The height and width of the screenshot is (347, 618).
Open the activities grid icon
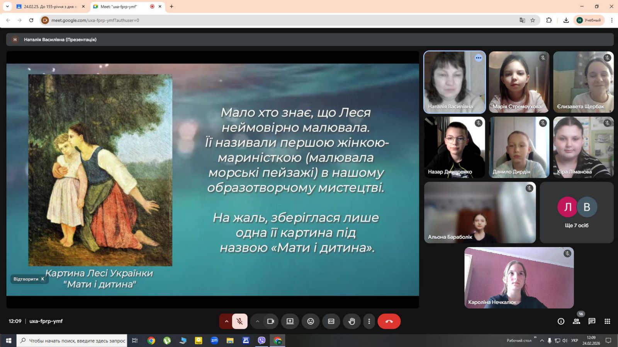[607, 321]
